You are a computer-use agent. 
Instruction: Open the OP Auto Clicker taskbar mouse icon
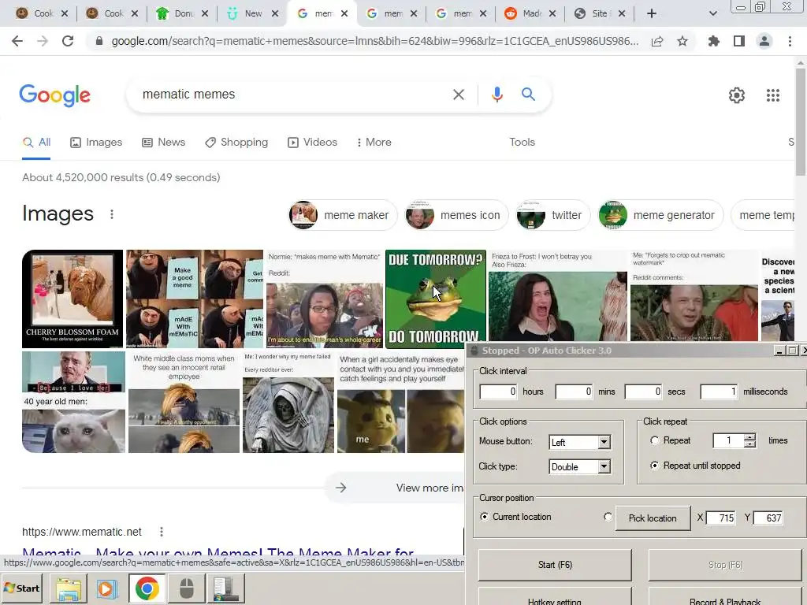click(x=186, y=588)
